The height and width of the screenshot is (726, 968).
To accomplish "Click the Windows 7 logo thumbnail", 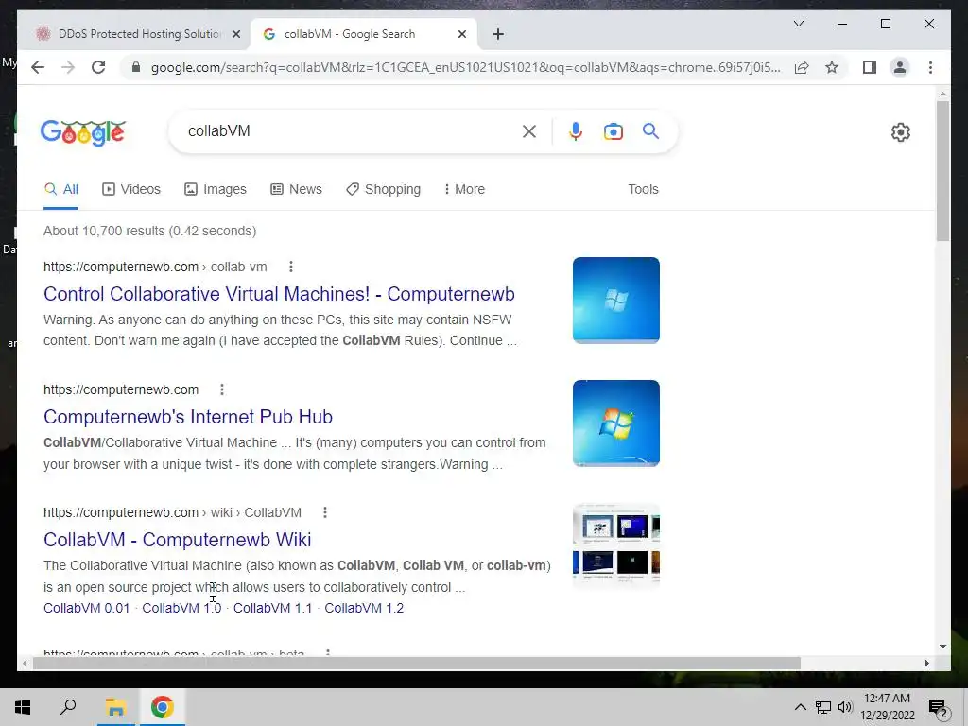I will coord(616,423).
